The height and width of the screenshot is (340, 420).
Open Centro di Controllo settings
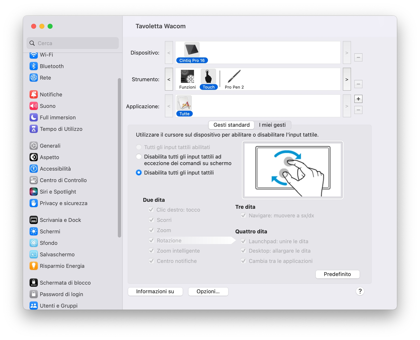pyautogui.click(x=58, y=180)
